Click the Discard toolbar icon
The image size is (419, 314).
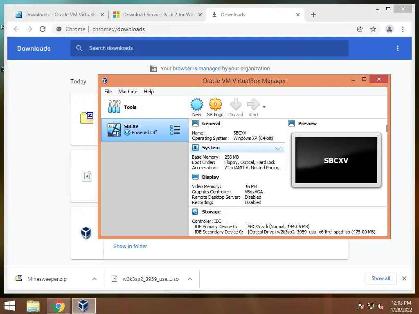click(235, 104)
